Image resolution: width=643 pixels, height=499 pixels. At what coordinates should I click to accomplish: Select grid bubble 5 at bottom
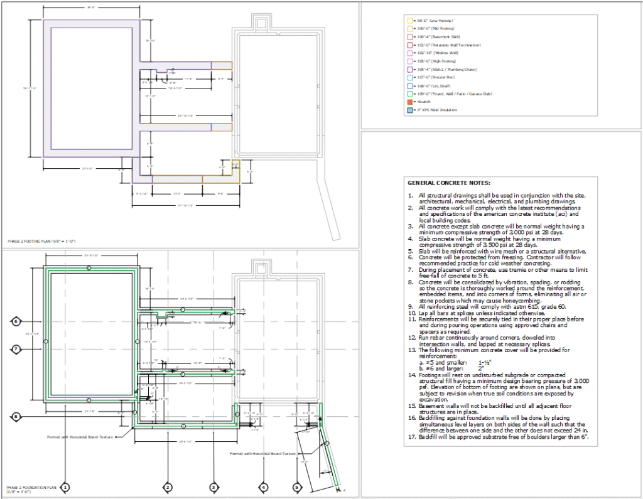[297, 486]
